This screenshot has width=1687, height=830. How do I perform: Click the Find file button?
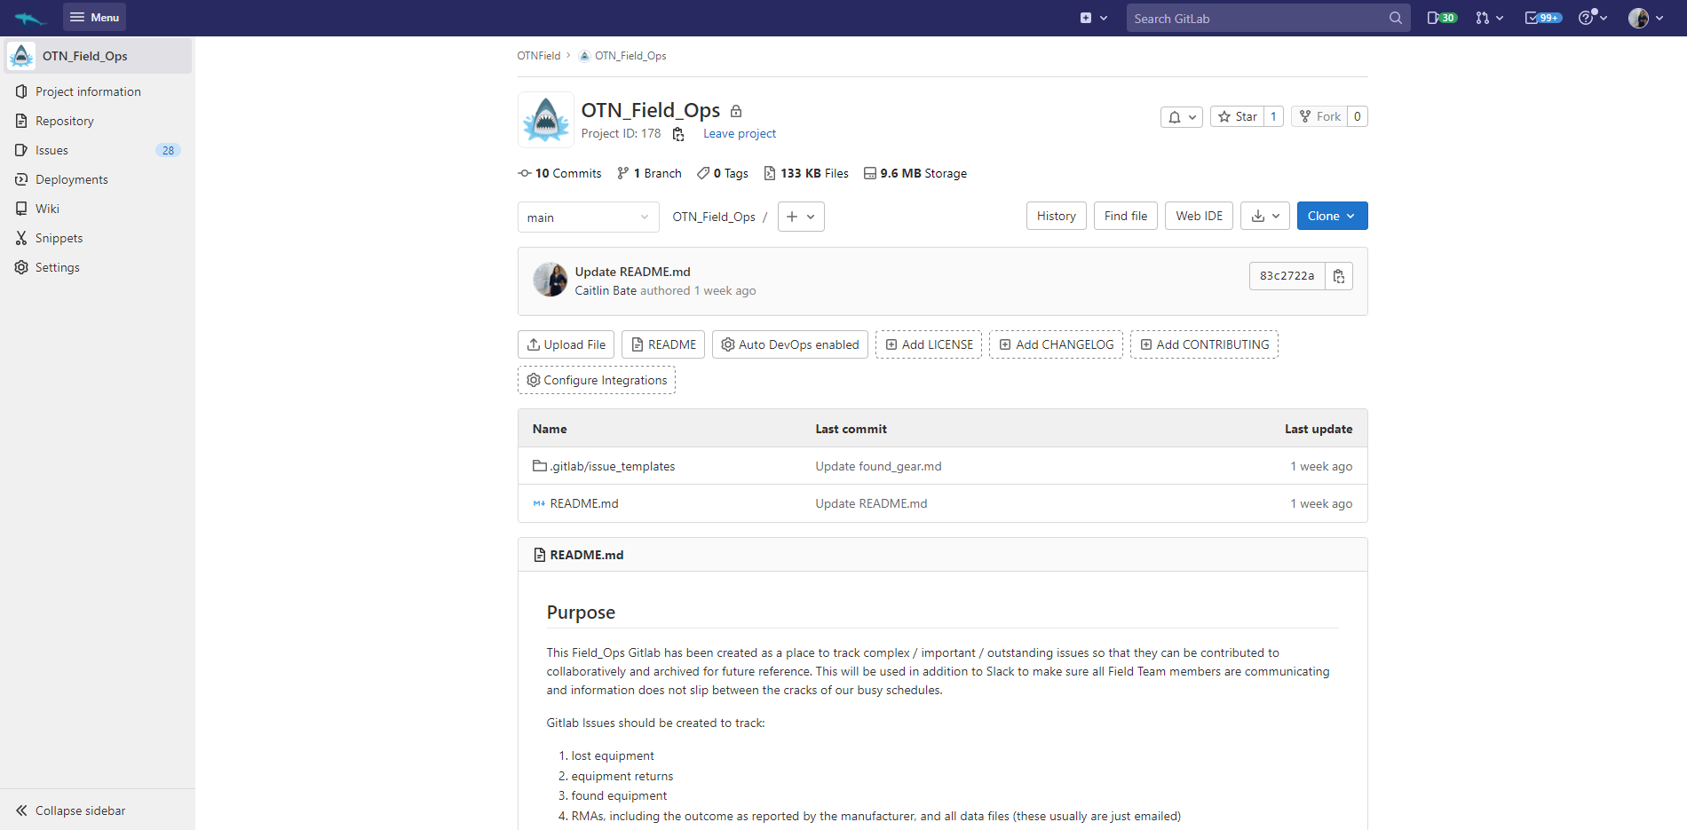pyautogui.click(x=1125, y=216)
